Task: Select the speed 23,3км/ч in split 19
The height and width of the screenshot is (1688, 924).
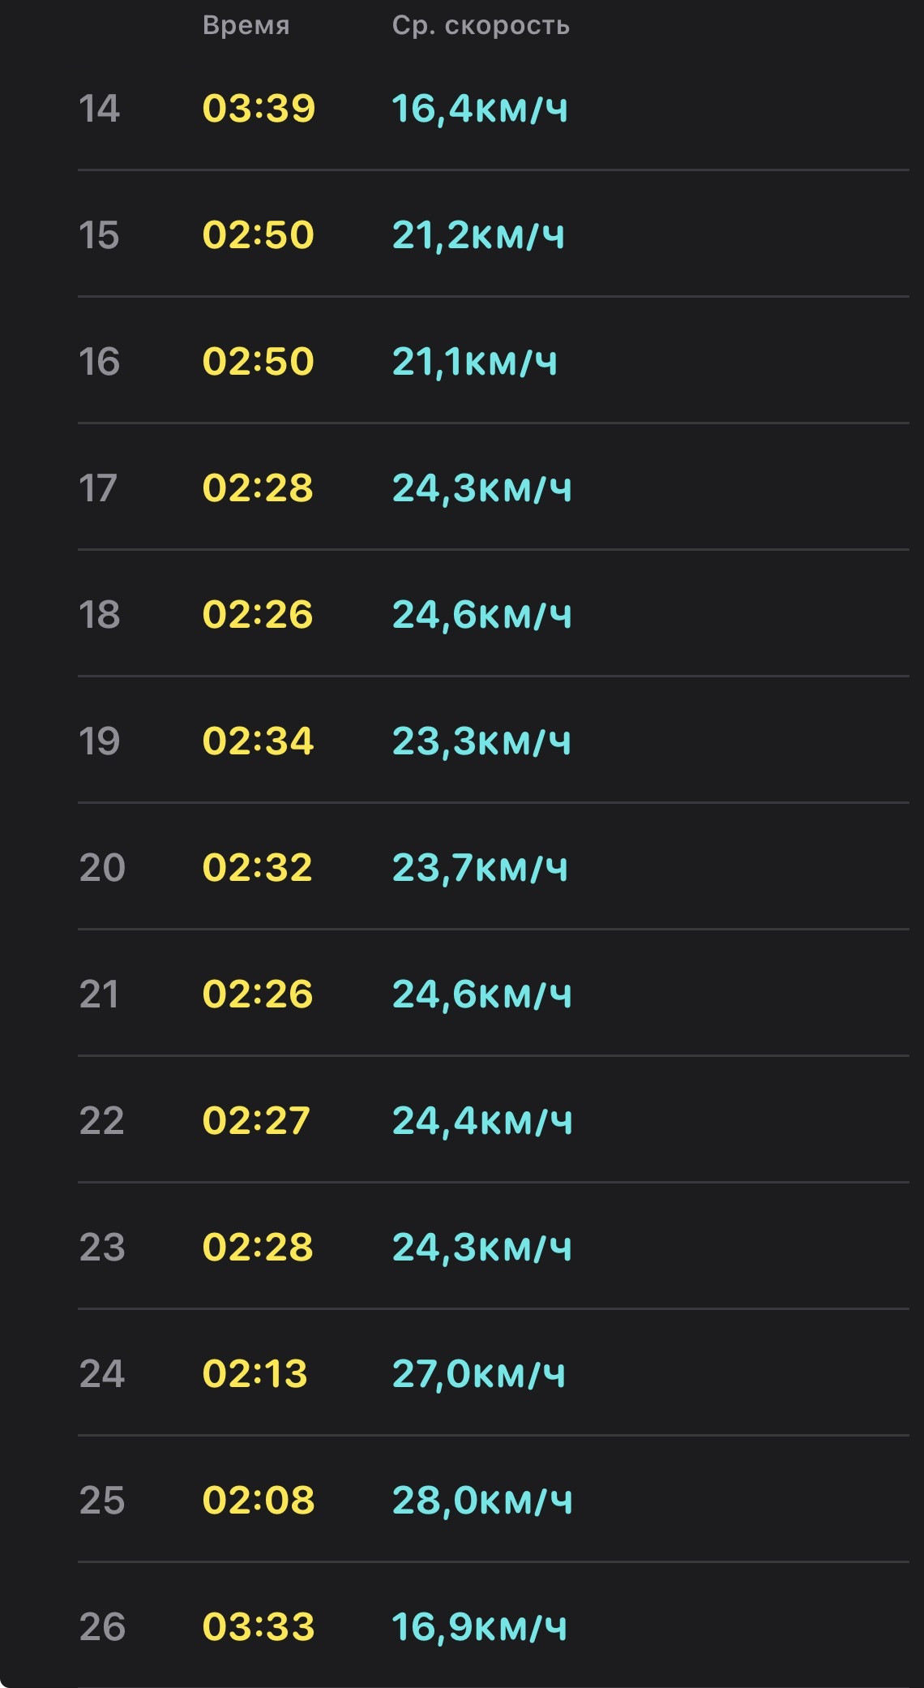Action: tap(481, 741)
